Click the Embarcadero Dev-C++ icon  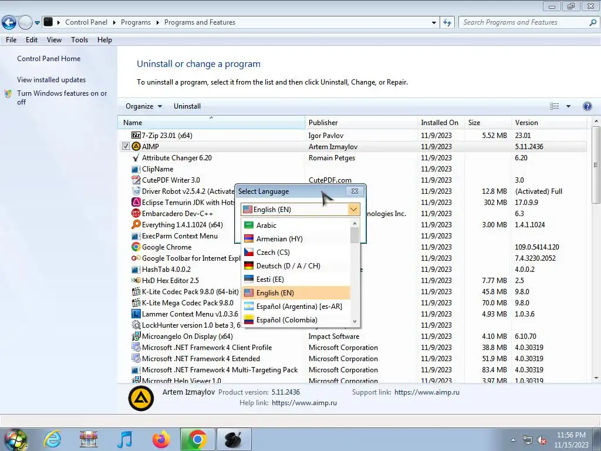(136, 213)
